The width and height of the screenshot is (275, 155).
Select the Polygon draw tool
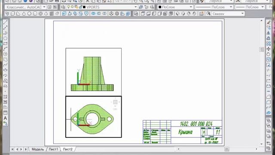pos(5,38)
